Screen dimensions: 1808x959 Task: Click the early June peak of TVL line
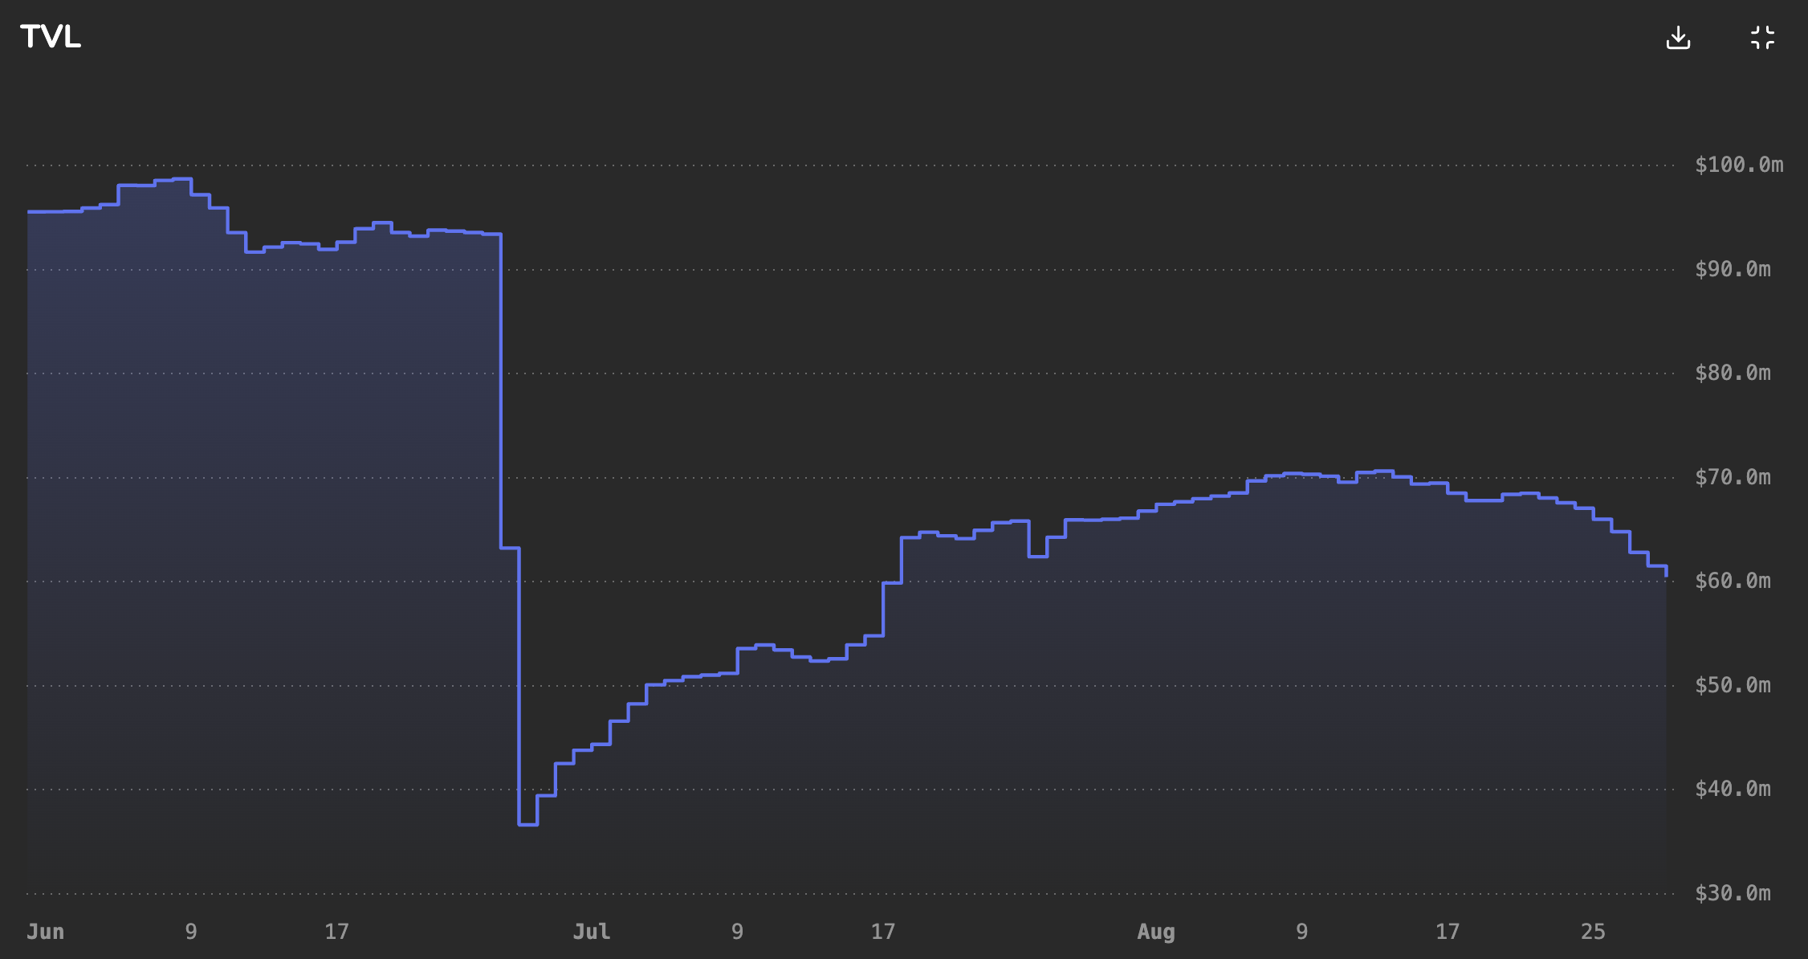coord(182,179)
